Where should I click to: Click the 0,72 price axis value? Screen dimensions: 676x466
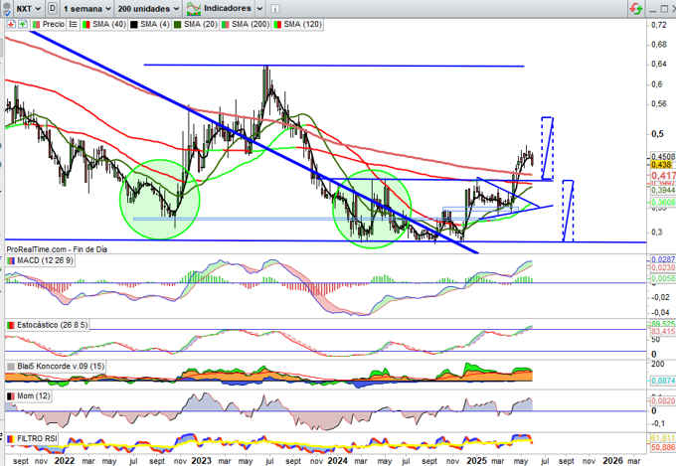point(659,25)
